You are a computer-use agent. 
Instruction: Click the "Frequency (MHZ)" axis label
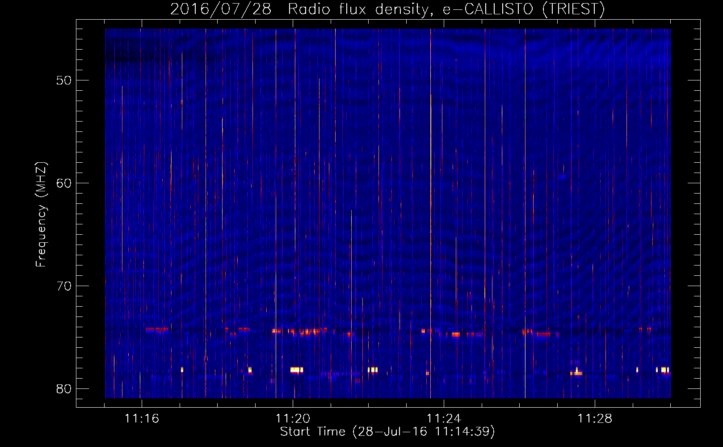41,215
